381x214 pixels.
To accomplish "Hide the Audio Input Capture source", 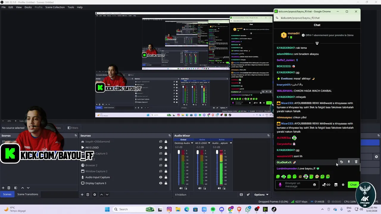I will tap(161, 177).
